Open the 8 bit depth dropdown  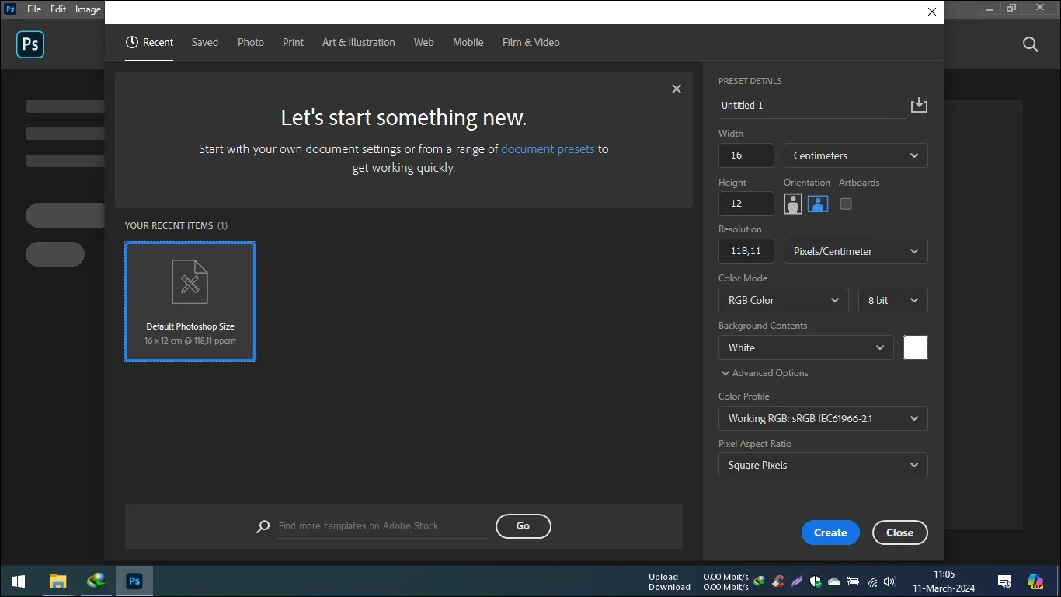892,300
